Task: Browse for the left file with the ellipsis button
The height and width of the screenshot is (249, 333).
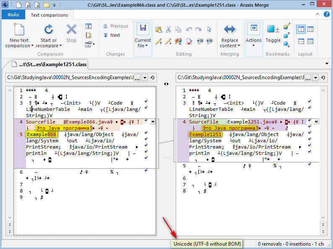Action: (137, 78)
